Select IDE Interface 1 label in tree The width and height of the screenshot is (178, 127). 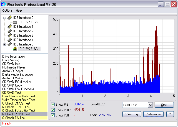(x=23, y=27)
